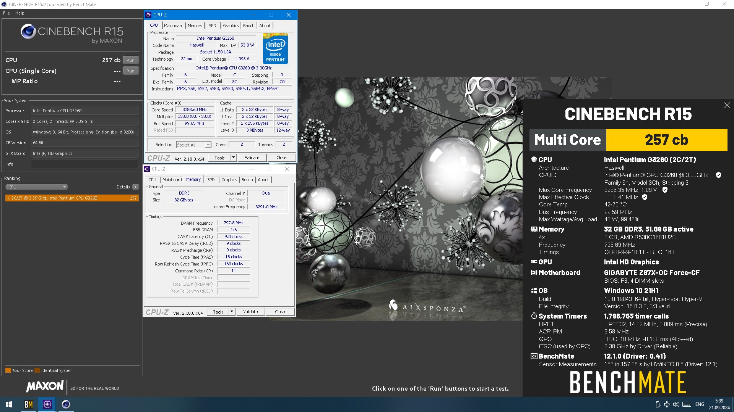Viewport: 734px width, 412px height.
Task: Click the Cinebench R15 sphere logo
Action: point(28,32)
